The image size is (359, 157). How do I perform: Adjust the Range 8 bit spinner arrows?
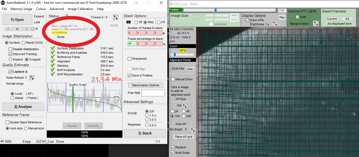316,24
